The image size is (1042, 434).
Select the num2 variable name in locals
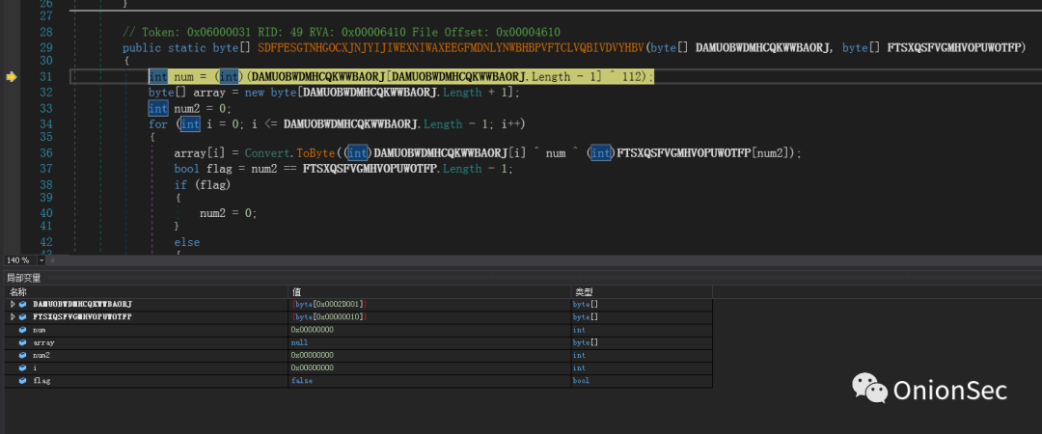[41, 356]
